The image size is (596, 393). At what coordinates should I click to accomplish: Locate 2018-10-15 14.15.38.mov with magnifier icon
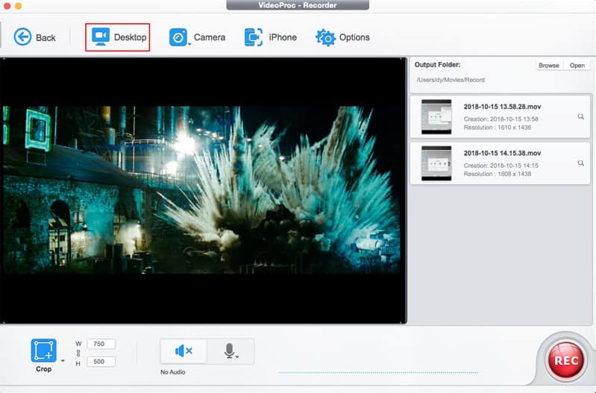pyautogui.click(x=580, y=163)
